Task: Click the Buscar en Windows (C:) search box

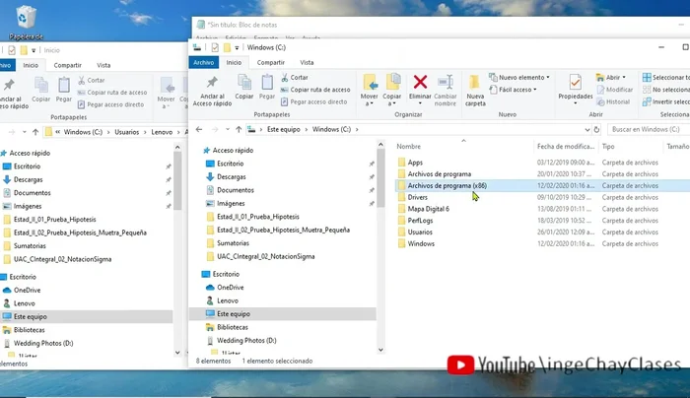Action: coord(648,129)
